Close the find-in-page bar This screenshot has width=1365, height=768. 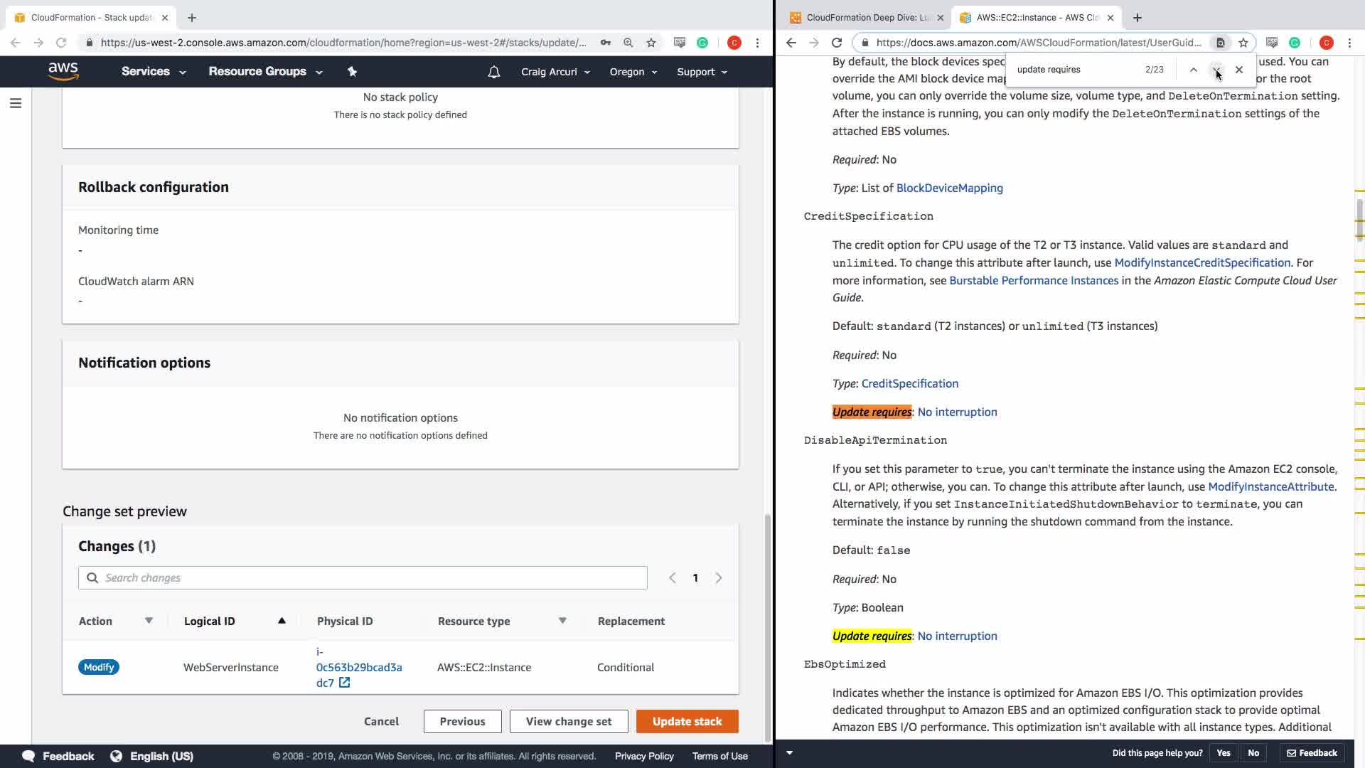coord(1239,70)
